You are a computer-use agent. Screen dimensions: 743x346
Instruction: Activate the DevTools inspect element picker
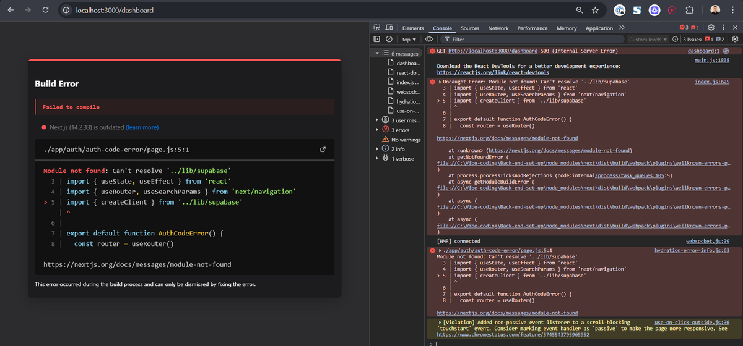377,28
